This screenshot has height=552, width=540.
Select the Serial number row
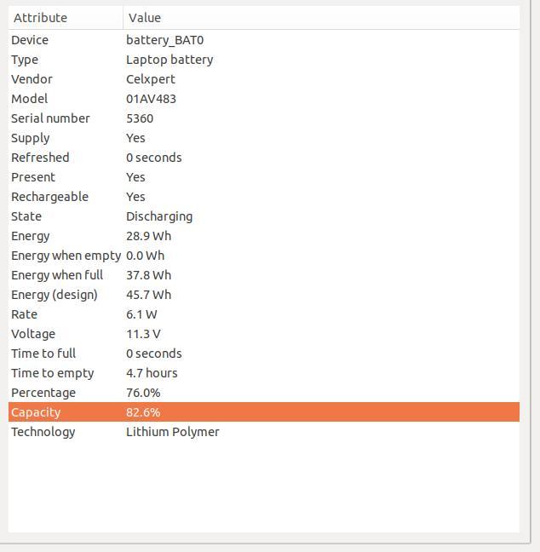click(x=264, y=118)
